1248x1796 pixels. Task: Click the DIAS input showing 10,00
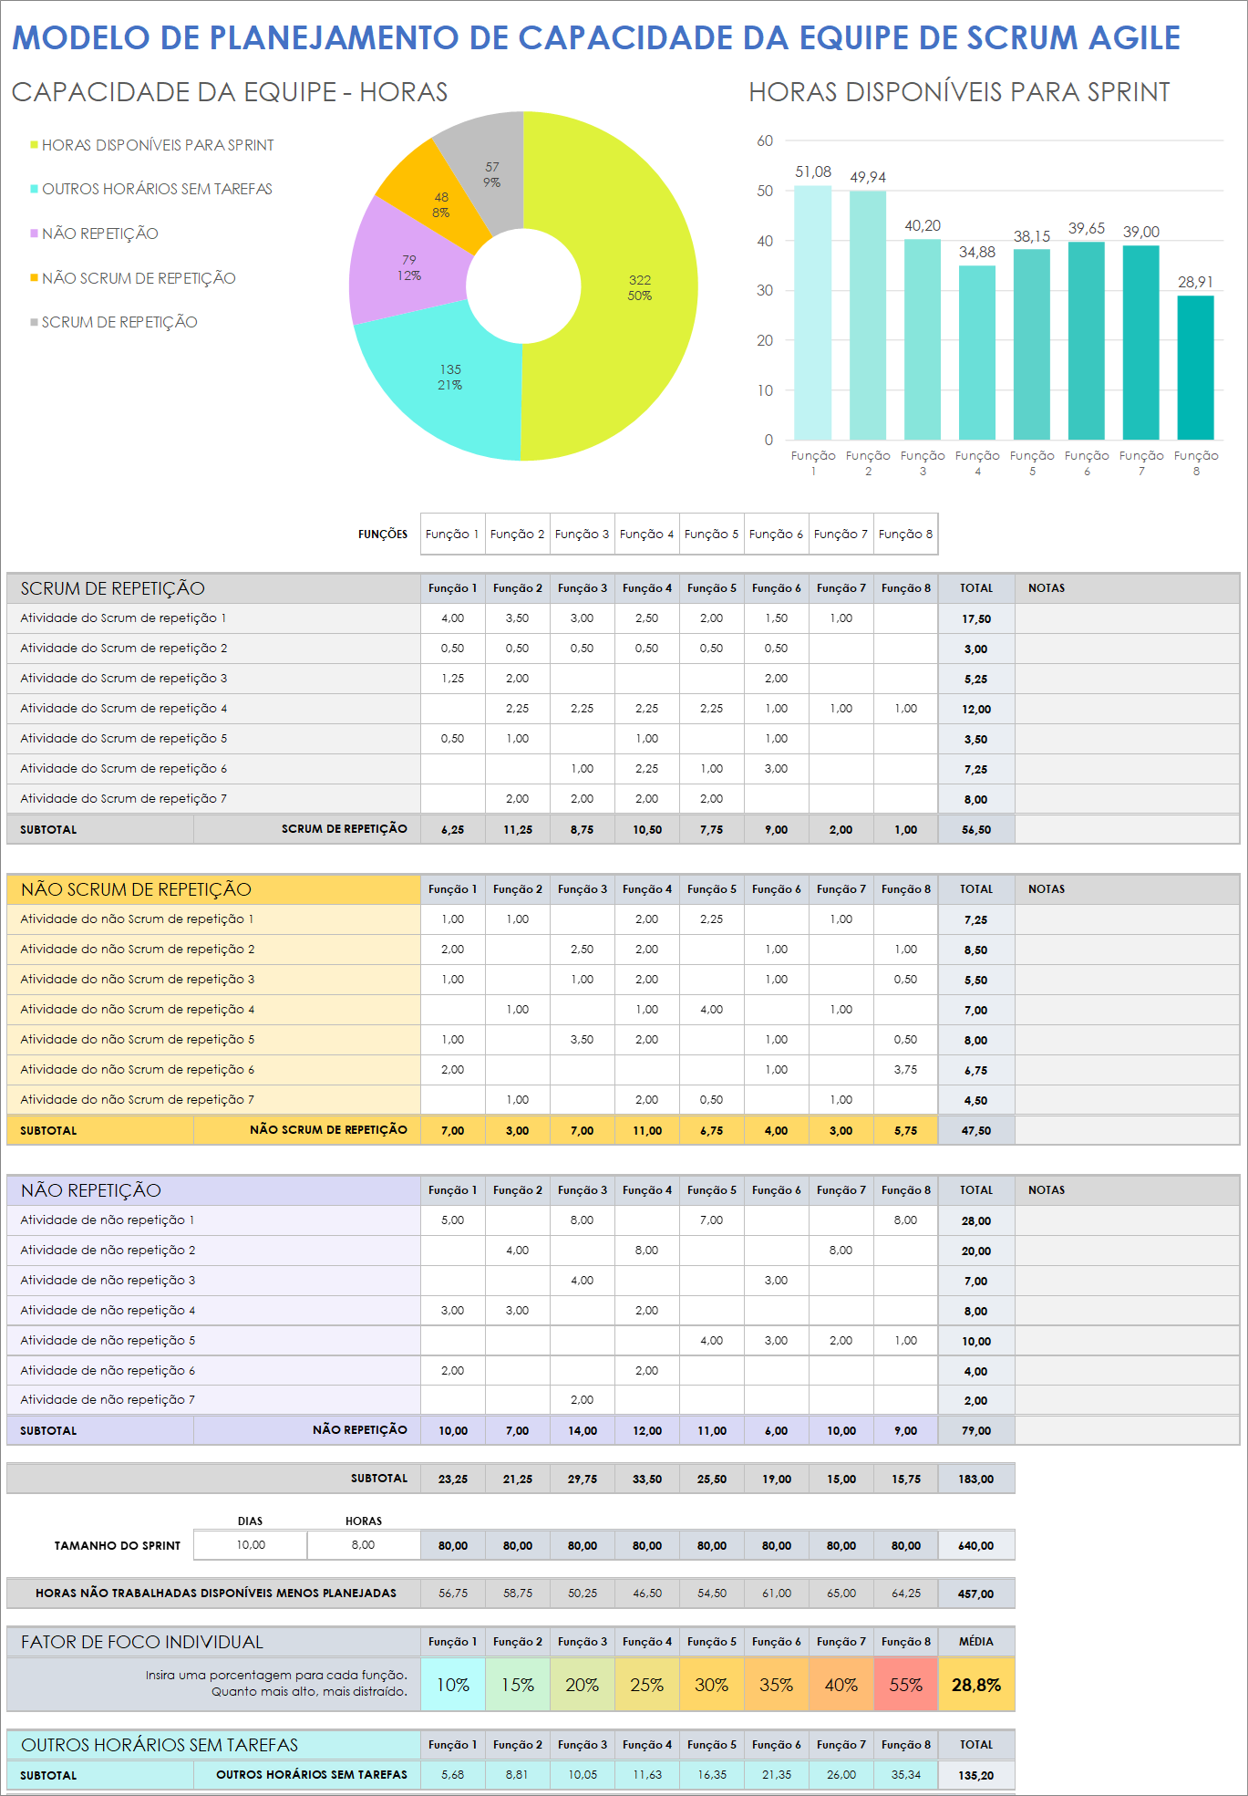(251, 1545)
